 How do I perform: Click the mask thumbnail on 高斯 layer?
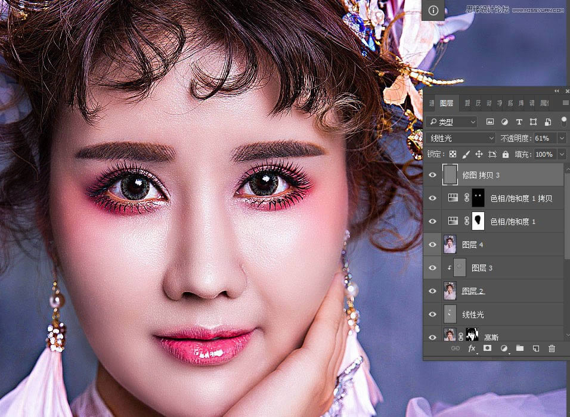[x=472, y=335]
